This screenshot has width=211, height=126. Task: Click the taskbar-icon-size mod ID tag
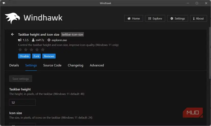coord(72,34)
